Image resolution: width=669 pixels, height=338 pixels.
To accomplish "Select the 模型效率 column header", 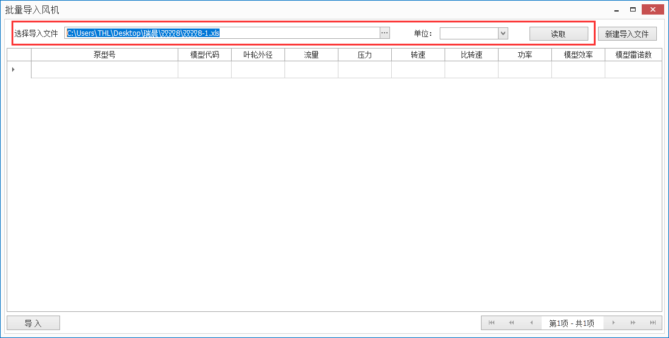I will tap(578, 55).
